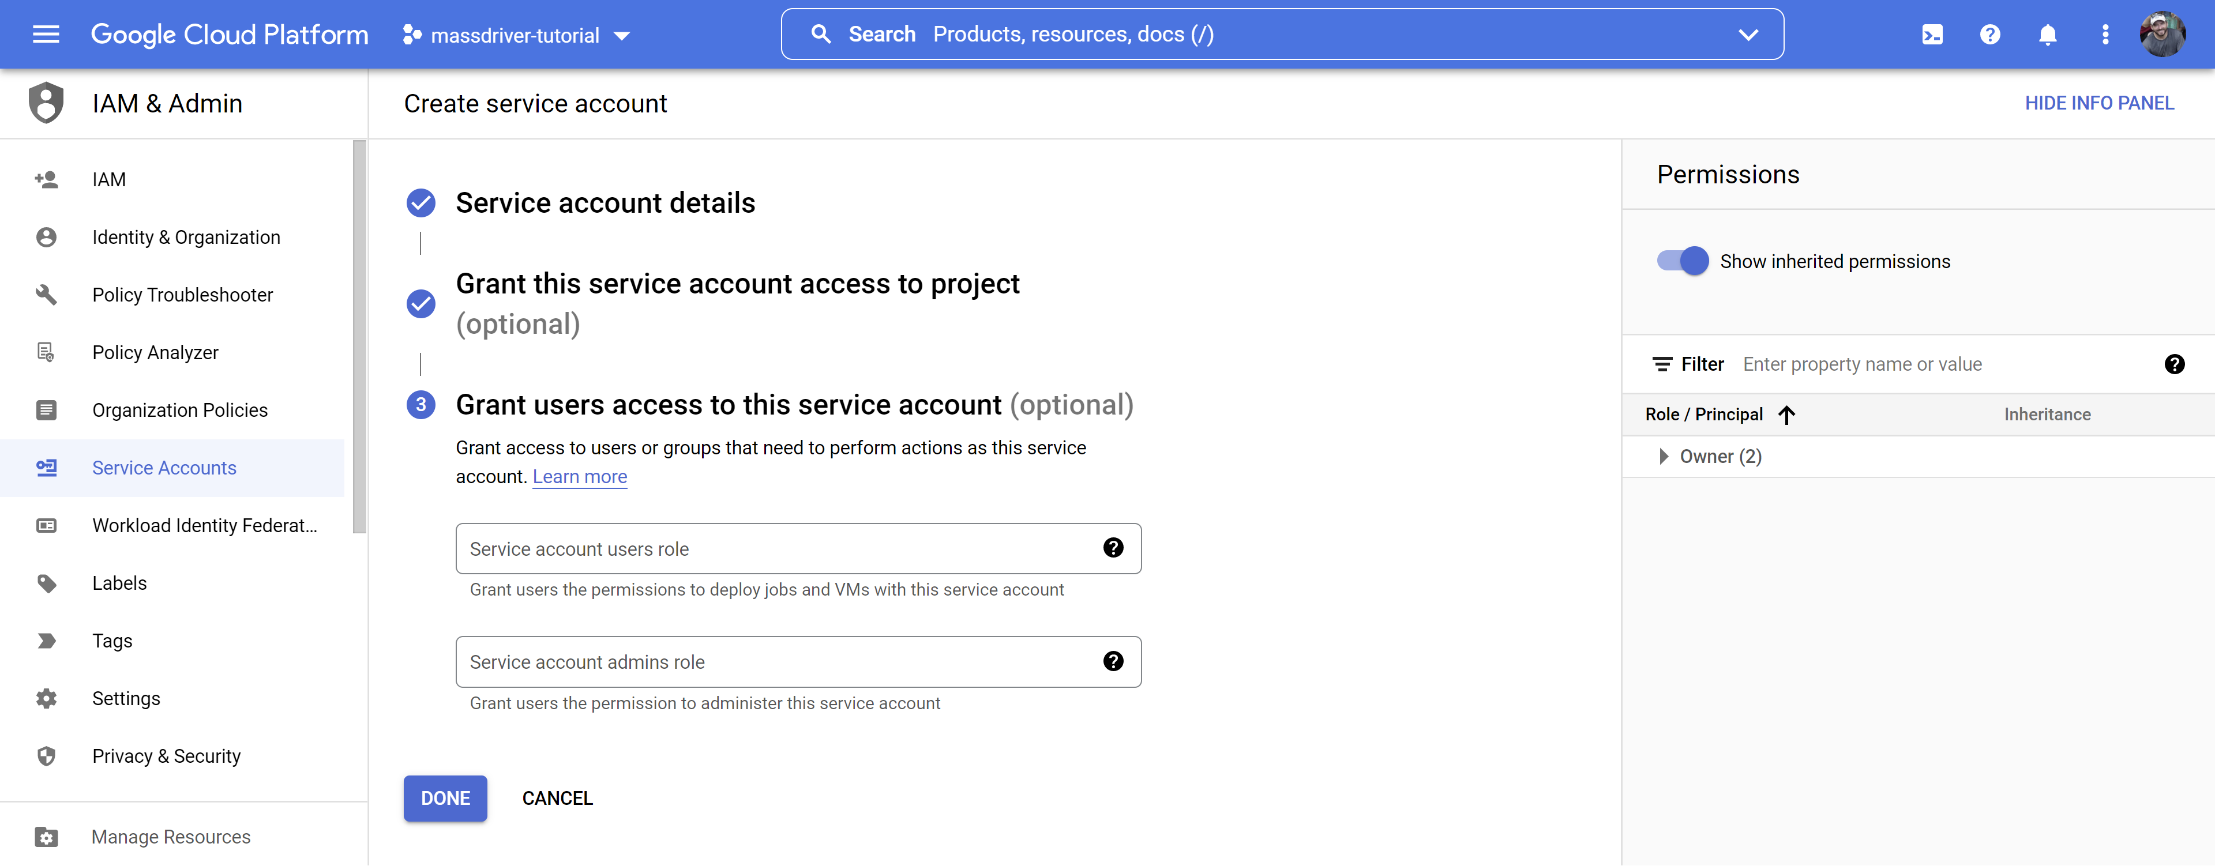Click the ascending sort arrow icon
This screenshot has height=866, width=2215.
point(1787,415)
